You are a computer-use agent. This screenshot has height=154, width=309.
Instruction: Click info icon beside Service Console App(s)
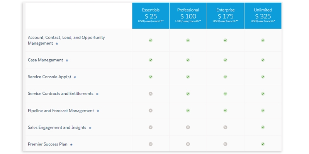click(x=75, y=77)
